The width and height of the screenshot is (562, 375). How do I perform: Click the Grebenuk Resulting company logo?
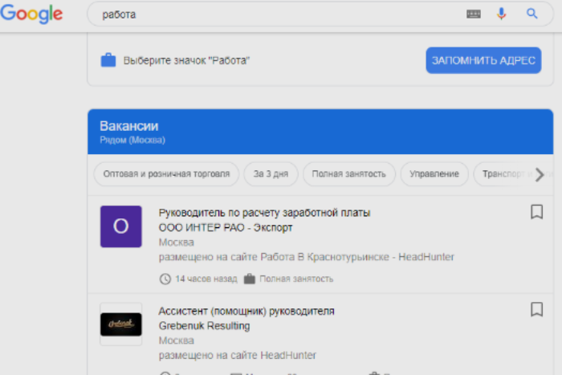click(x=120, y=324)
